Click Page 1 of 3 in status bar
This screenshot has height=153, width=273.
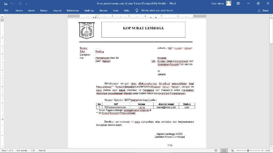pos(7,150)
